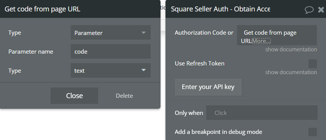Image resolution: width=326 pixels, height=140 pixels.
Task: Focus the Parameter name field containing code
Action: (x=111, y=51)
